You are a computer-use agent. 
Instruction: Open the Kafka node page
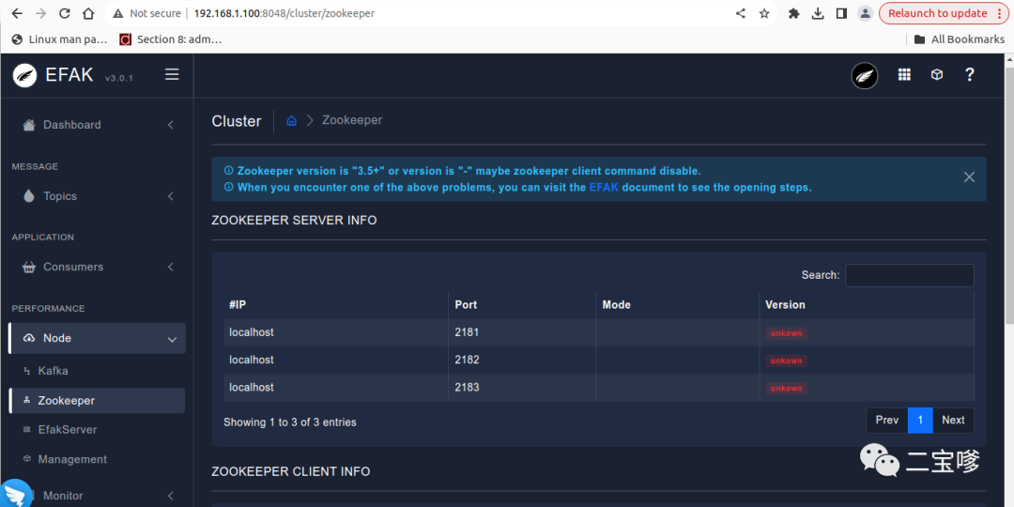click(53, 371)
